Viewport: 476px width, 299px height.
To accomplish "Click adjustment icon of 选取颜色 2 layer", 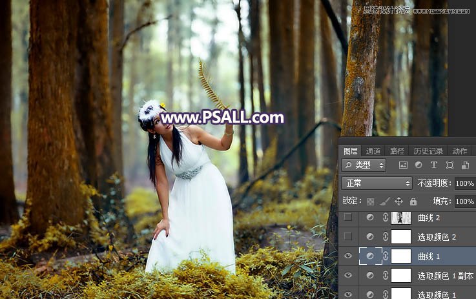I will point(369,236).
